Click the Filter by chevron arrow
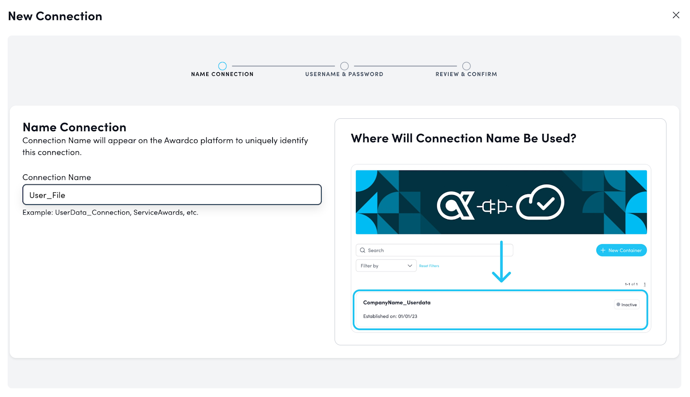690x397 pixels. 410,266
